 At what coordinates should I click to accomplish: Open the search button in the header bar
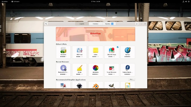46,24
